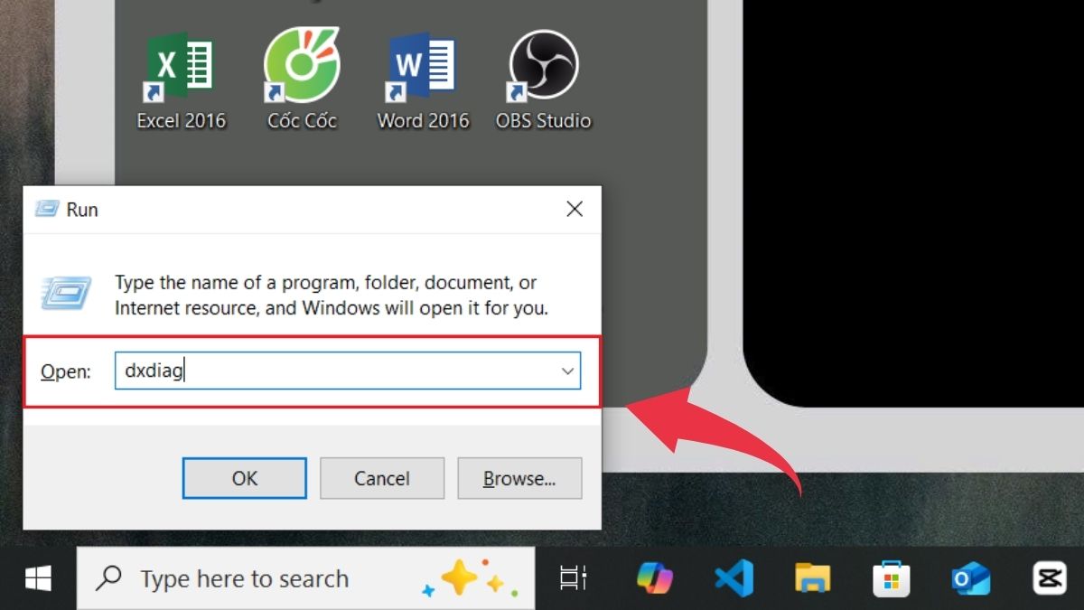Confirm the Run dialog with OK
This screenshot has height=610, width=1084.
245,478
